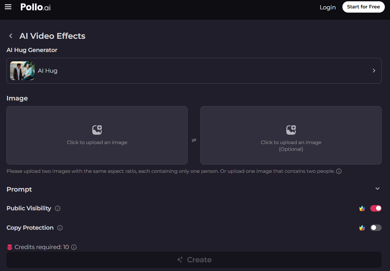Go back using the left arrow

(x=11, y=36)
